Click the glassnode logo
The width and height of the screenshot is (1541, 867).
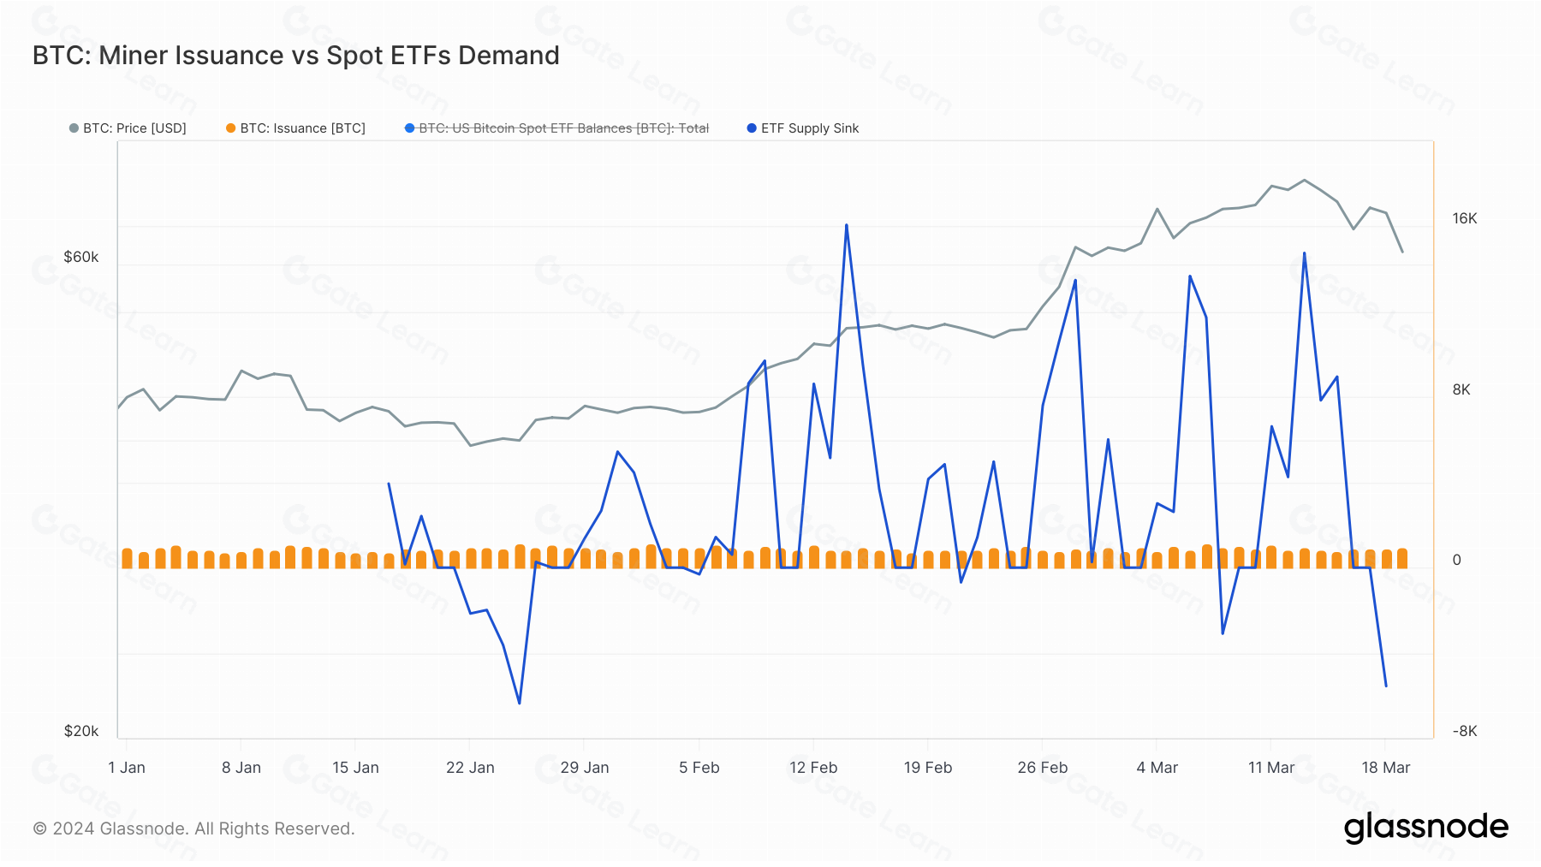click(x=1425, y=828)
